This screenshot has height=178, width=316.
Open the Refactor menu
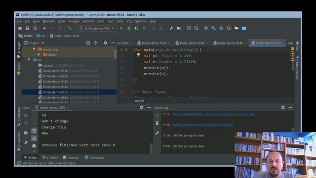(88, 21)
